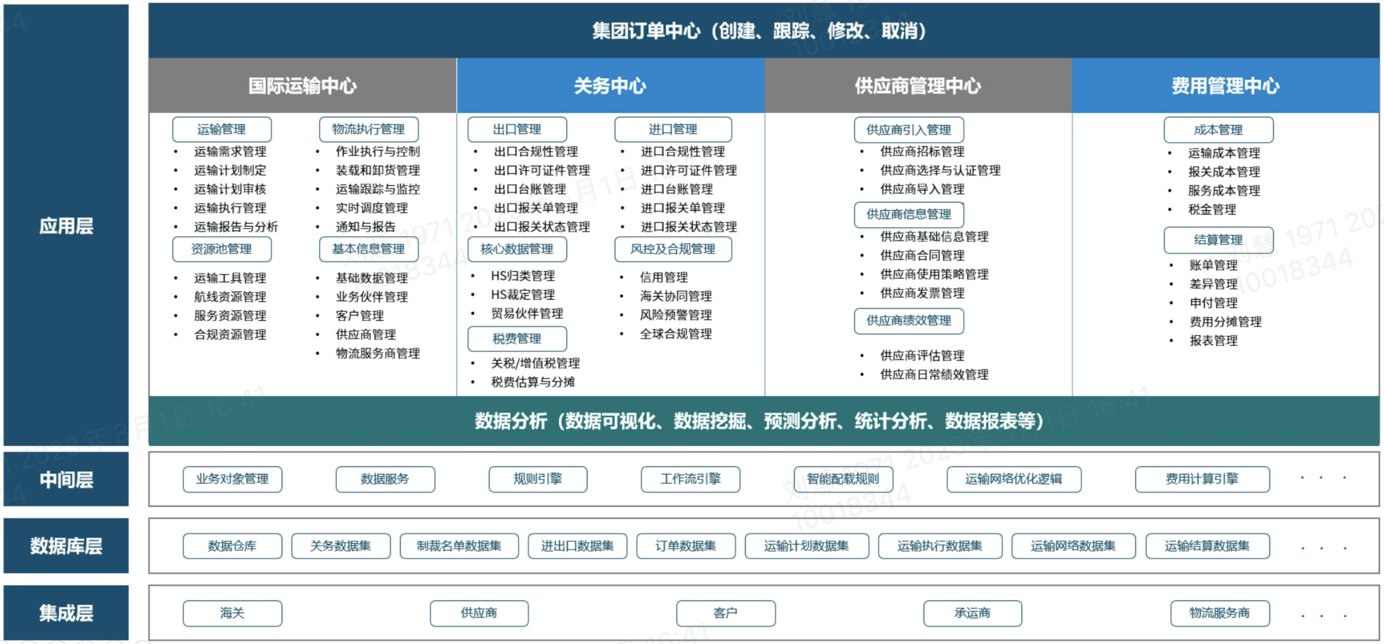Click the 订单数据集 box
Viewport: 1384px width, 644px height.
tap(686, 546)
